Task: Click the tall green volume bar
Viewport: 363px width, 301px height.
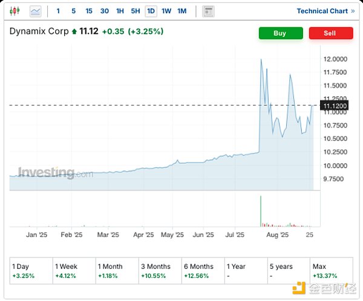Action: [260, 212]
